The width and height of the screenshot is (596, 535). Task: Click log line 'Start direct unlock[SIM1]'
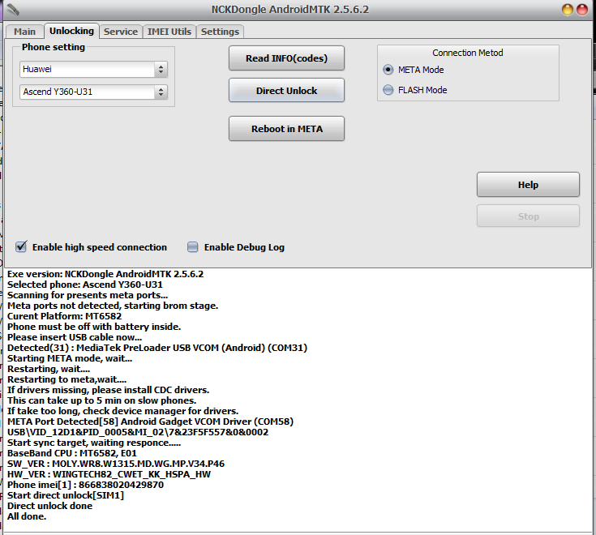(x=66, y=495)
